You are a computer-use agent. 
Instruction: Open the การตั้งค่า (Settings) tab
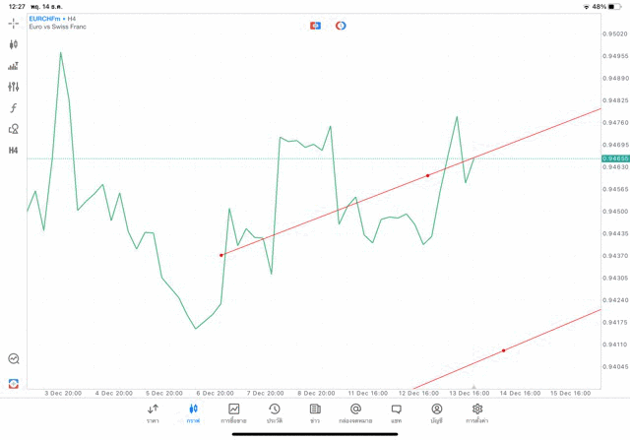point(477,413)
